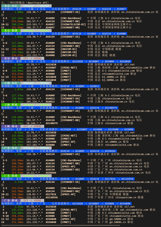Viewport: 161px width, 227px height.
Task: Click latency value 153.65ms
Action: pos(17,21)
